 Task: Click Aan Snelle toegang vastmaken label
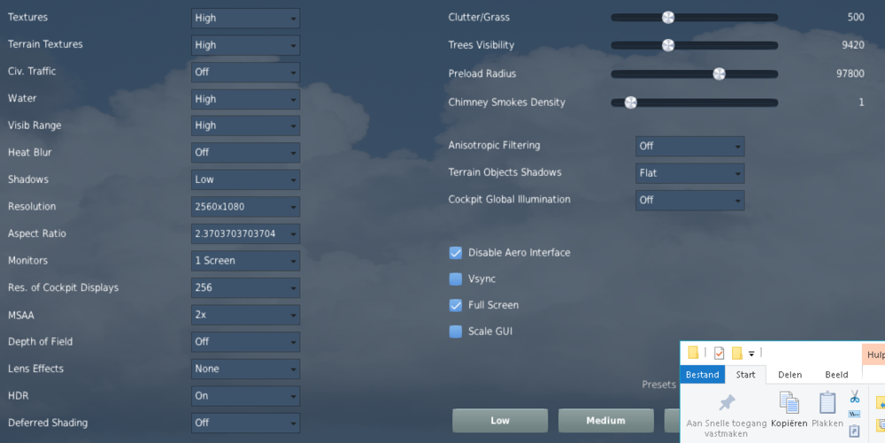727,428
